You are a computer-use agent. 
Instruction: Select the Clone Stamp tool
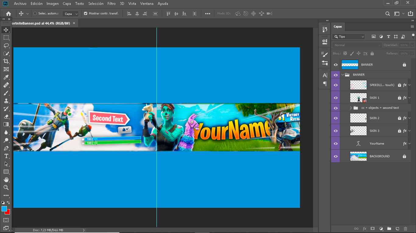(6, 101)
